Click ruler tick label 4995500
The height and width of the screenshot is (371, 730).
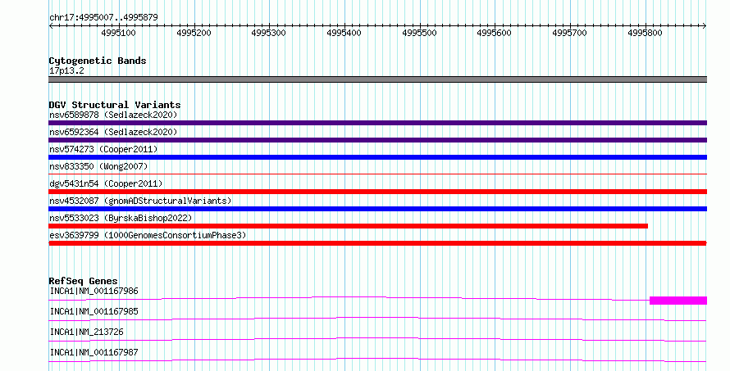pyautogui.click(x=419, y=33)
